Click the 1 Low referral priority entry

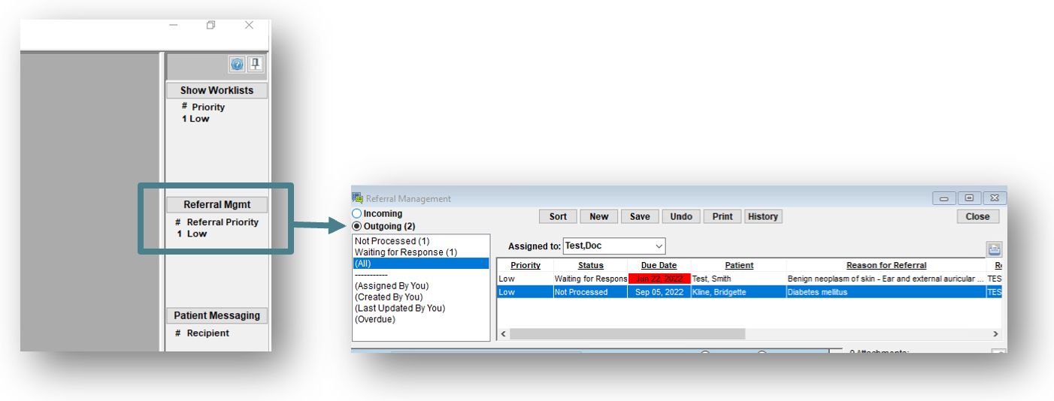point(192,234)
